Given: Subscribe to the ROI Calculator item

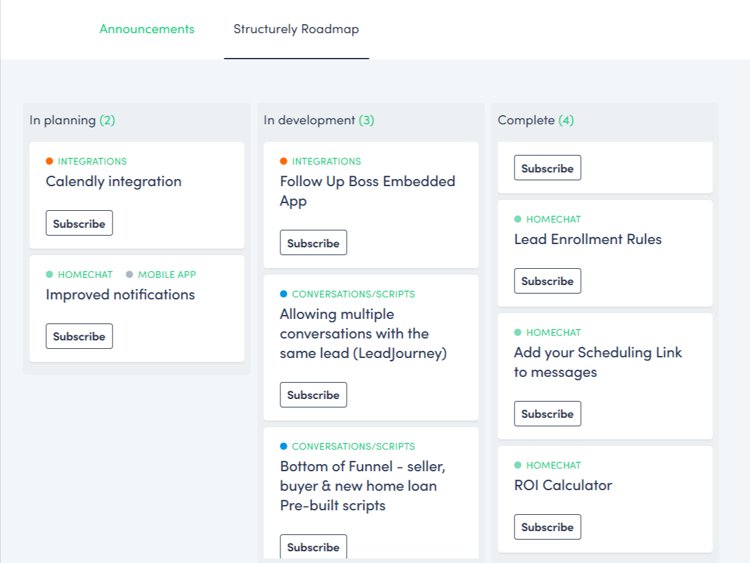Looking at the screenshot, I should [x=548, y=527].
